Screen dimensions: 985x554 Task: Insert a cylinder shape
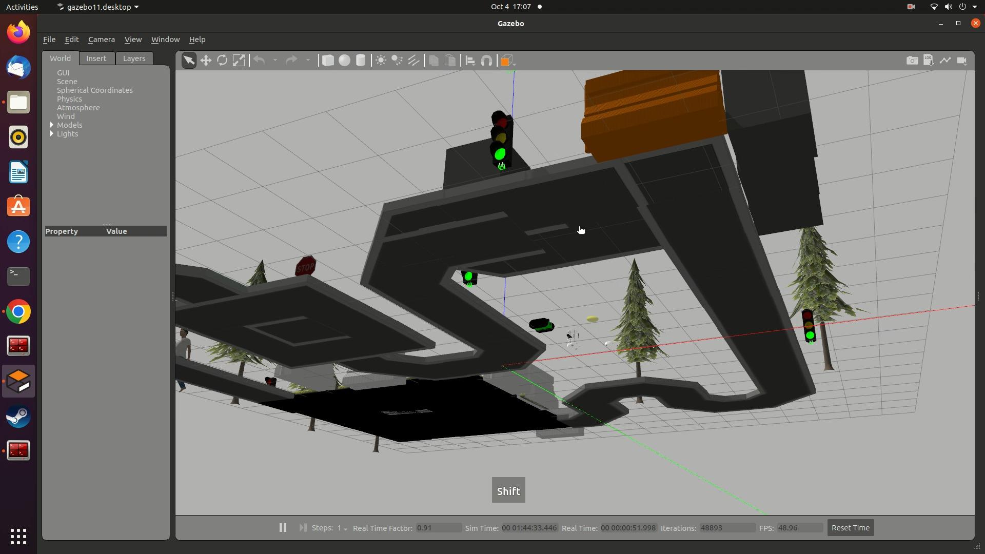(361, 61)
